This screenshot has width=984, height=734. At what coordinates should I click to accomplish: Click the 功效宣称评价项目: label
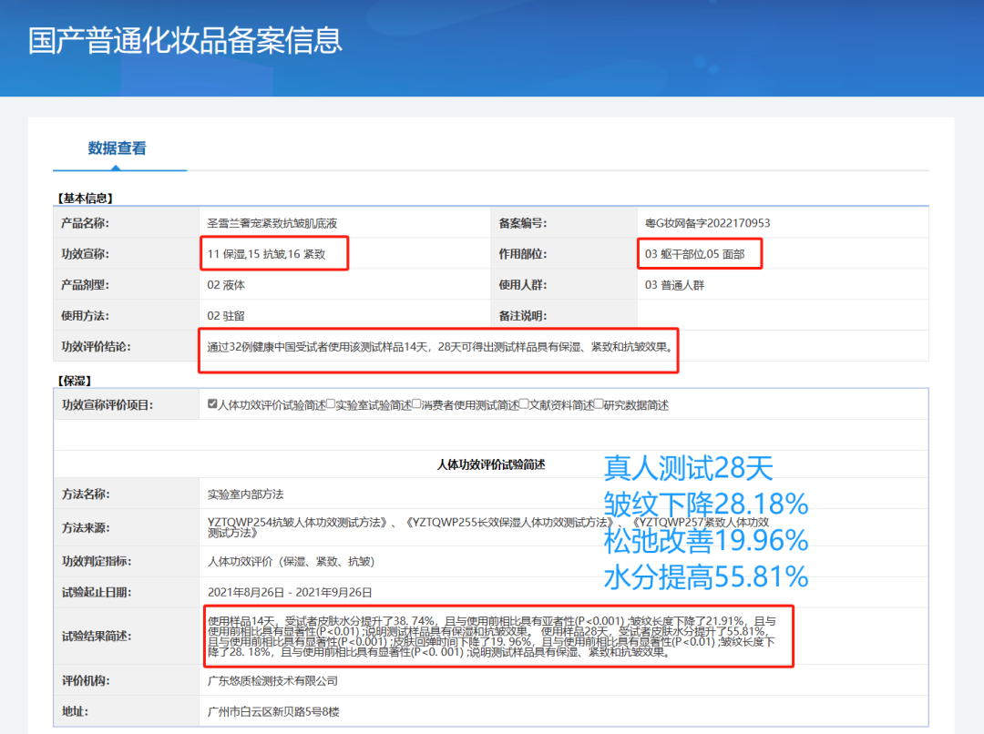coord(108,405)
